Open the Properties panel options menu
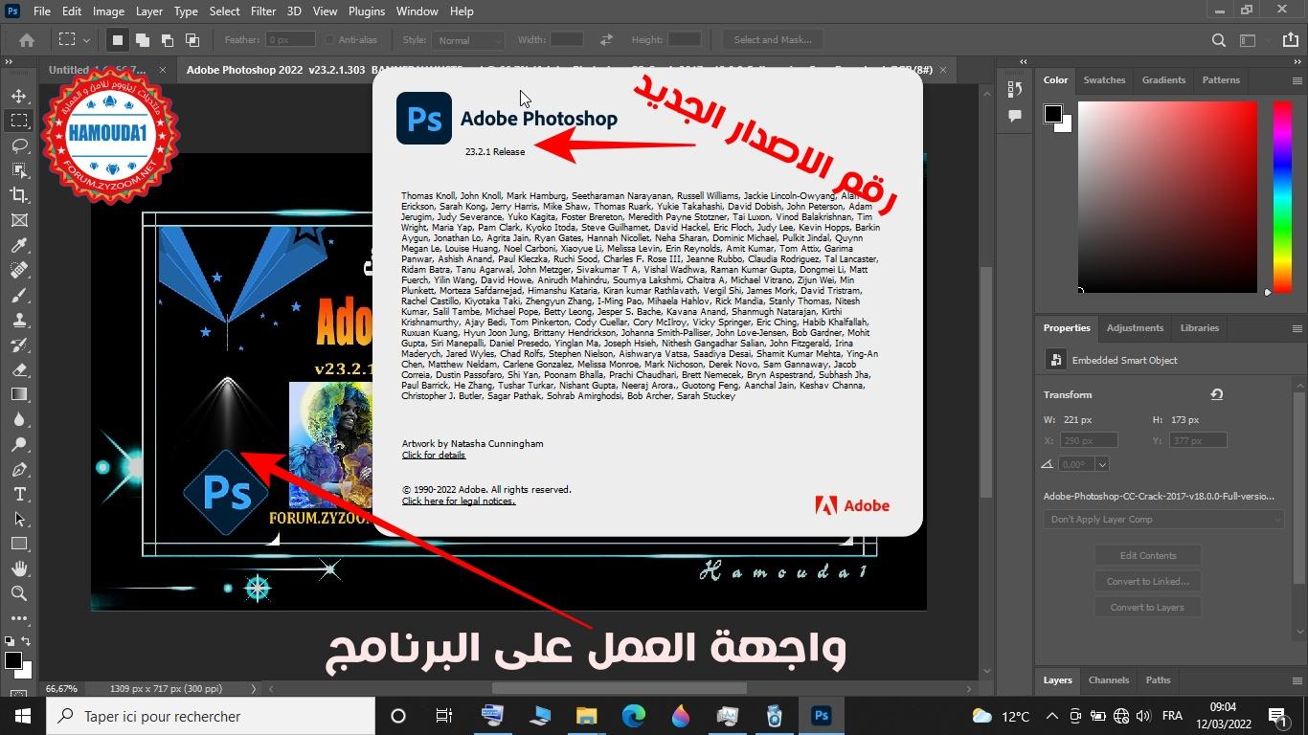1308x735 pixels. pos(1297,328)
